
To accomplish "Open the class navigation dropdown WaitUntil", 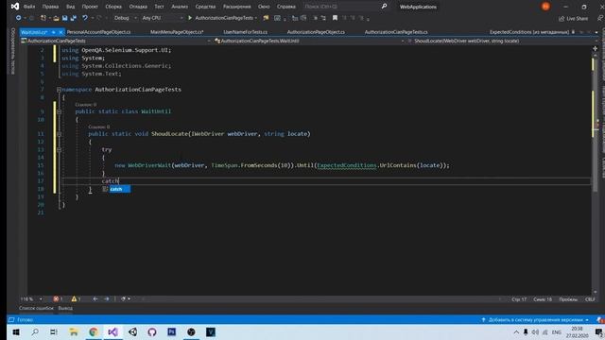I will point(309,41).
